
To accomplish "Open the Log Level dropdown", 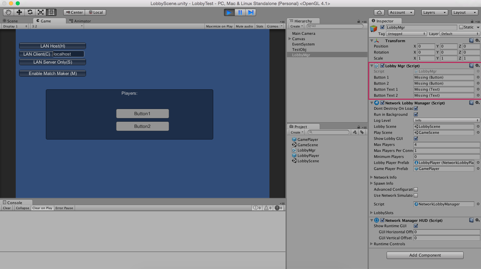I will 447,120.
